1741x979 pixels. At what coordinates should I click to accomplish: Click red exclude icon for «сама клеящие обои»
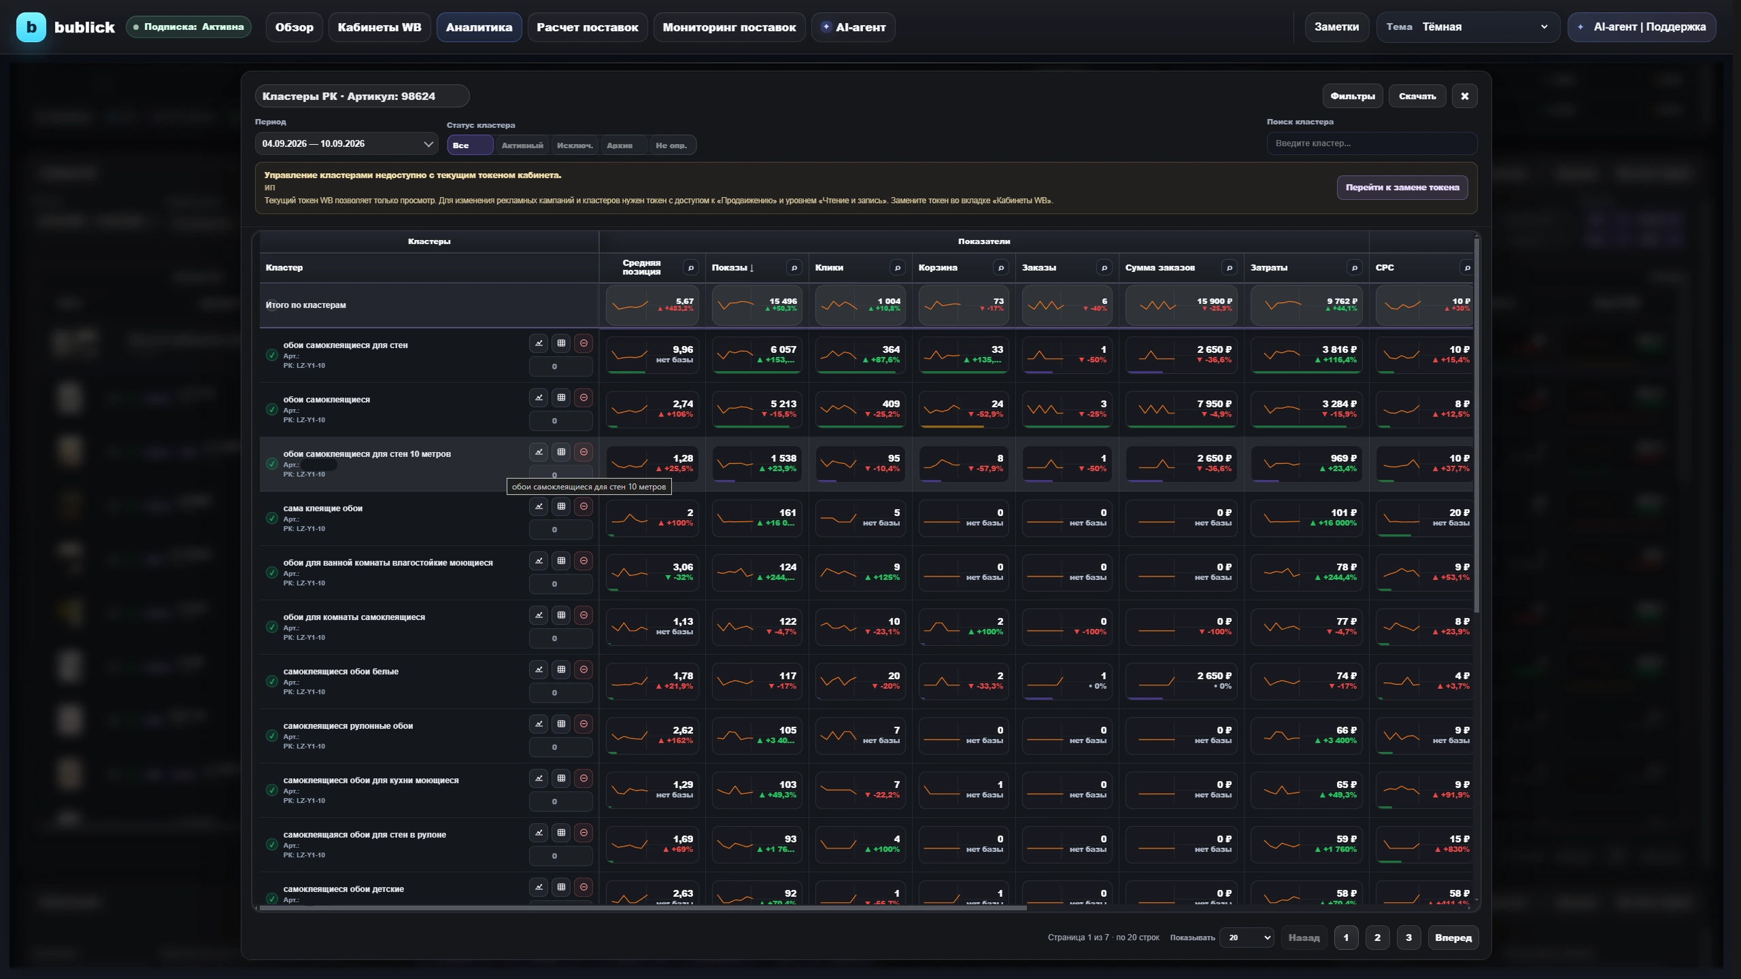point(584,506)
